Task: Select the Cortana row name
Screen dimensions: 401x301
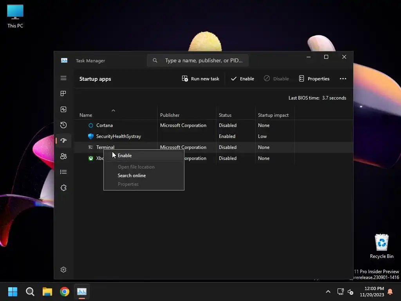Action: click(104, 125)
